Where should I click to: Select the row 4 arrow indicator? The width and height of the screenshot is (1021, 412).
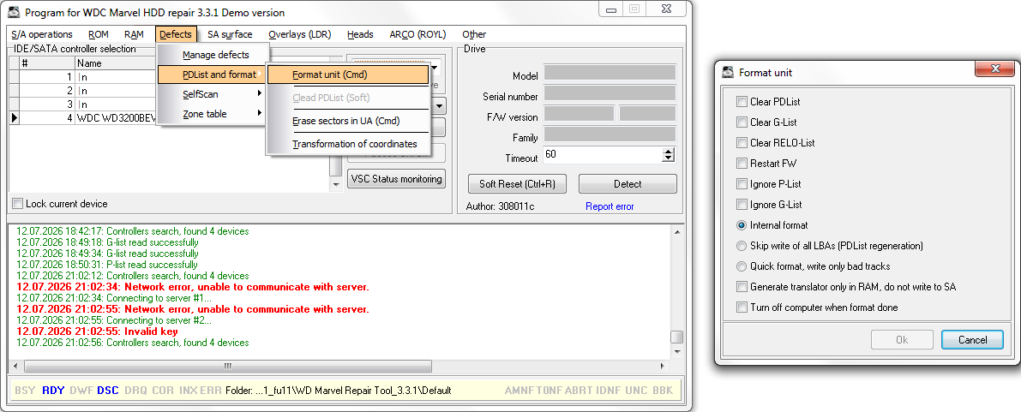(x=14, y=118)
